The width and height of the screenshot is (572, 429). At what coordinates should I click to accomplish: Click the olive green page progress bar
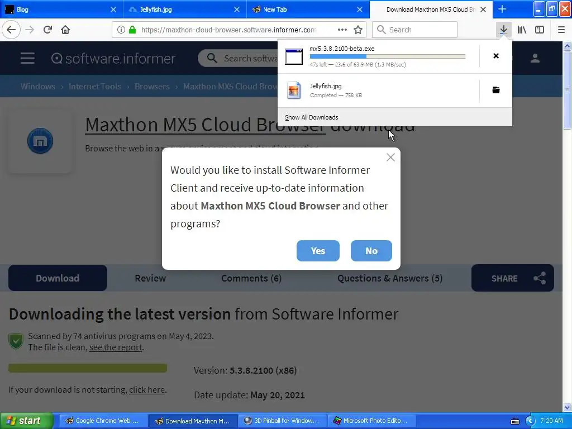(88, 368)
